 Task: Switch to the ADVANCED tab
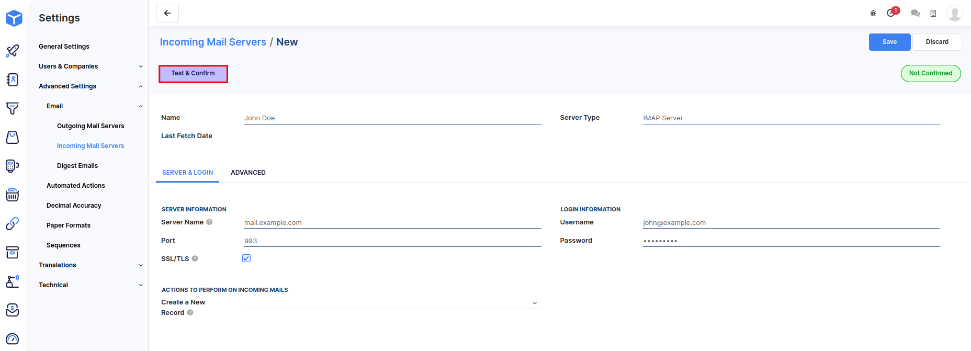248,173
